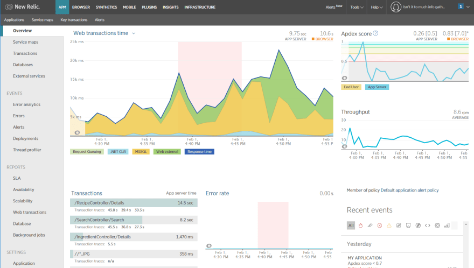Open 5.5 s transaction trace
474x268 pixels.
tap(111, 244)
